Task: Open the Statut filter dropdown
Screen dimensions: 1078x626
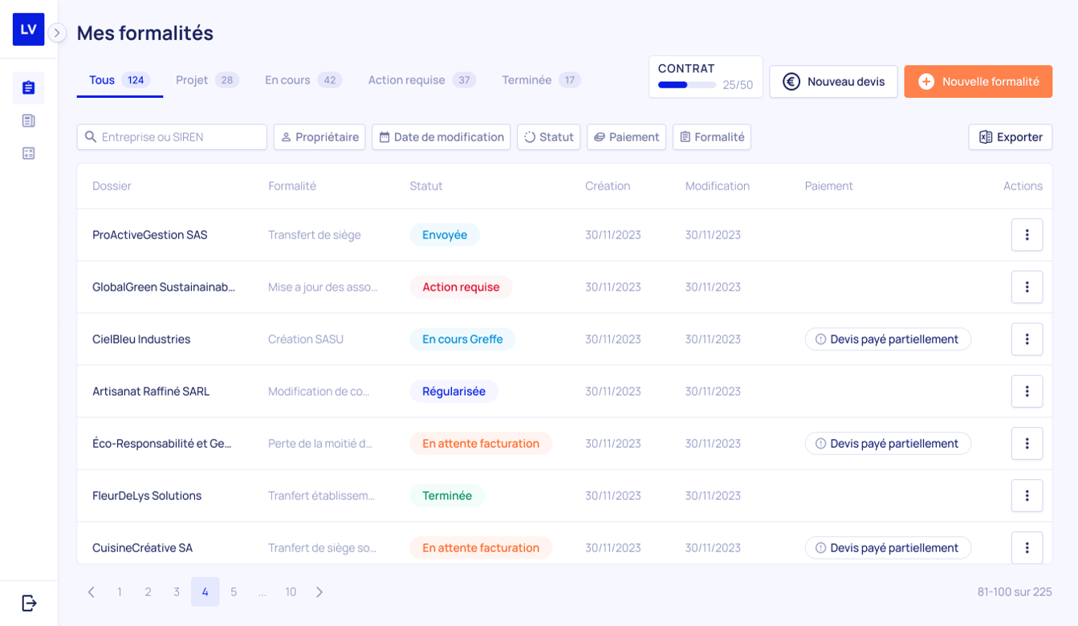Action: [x=548, y=137]
